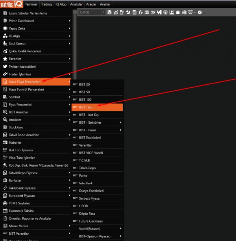
Task: Open the XU100 symbol dropdown arrow
Action: point(103,12)
